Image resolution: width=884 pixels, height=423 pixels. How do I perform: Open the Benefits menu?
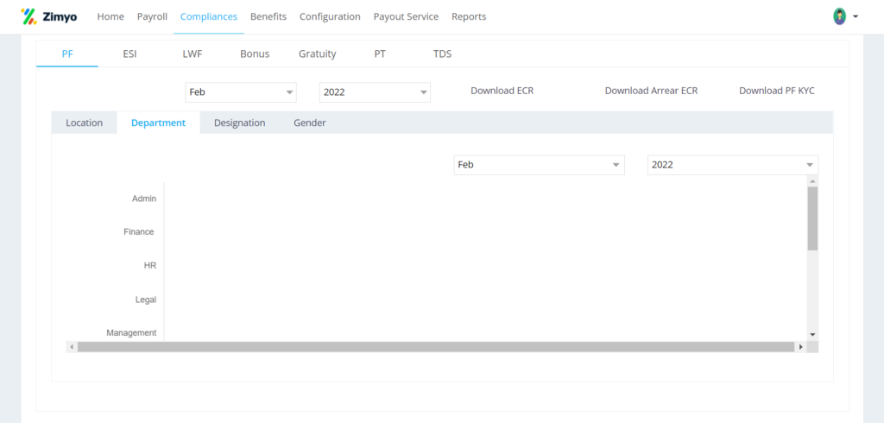point(268,16)
